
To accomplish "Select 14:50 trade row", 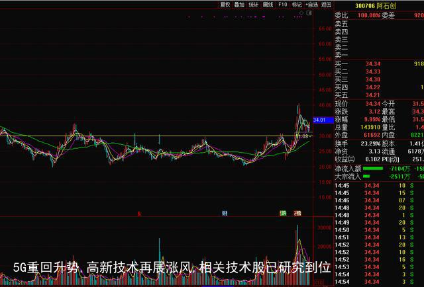I will [379, 230].
